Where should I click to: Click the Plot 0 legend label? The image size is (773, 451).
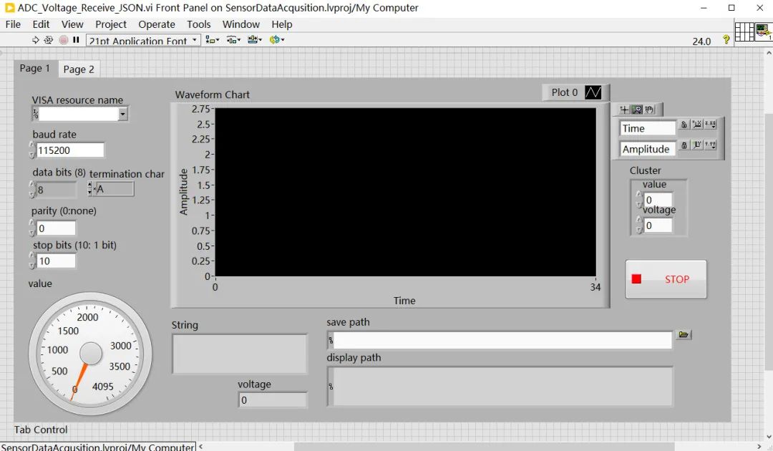[565, 92]
